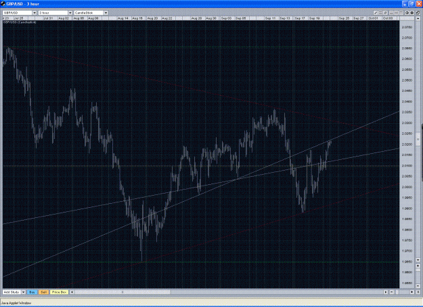Click the first round circle toolbar icon
Viewport: 423px width, 307px height.
(x=407, y=13)
